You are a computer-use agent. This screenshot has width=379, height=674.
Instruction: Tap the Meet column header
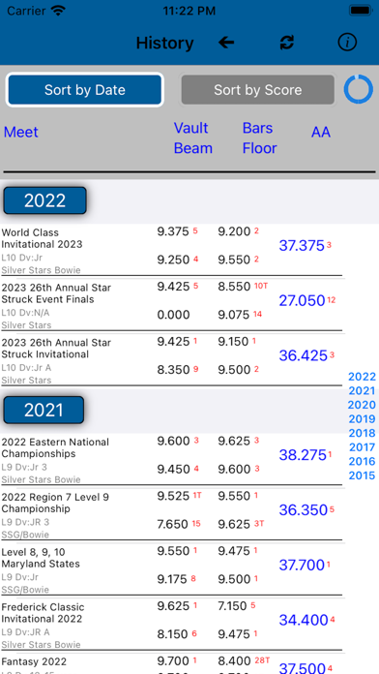(21, 132)
